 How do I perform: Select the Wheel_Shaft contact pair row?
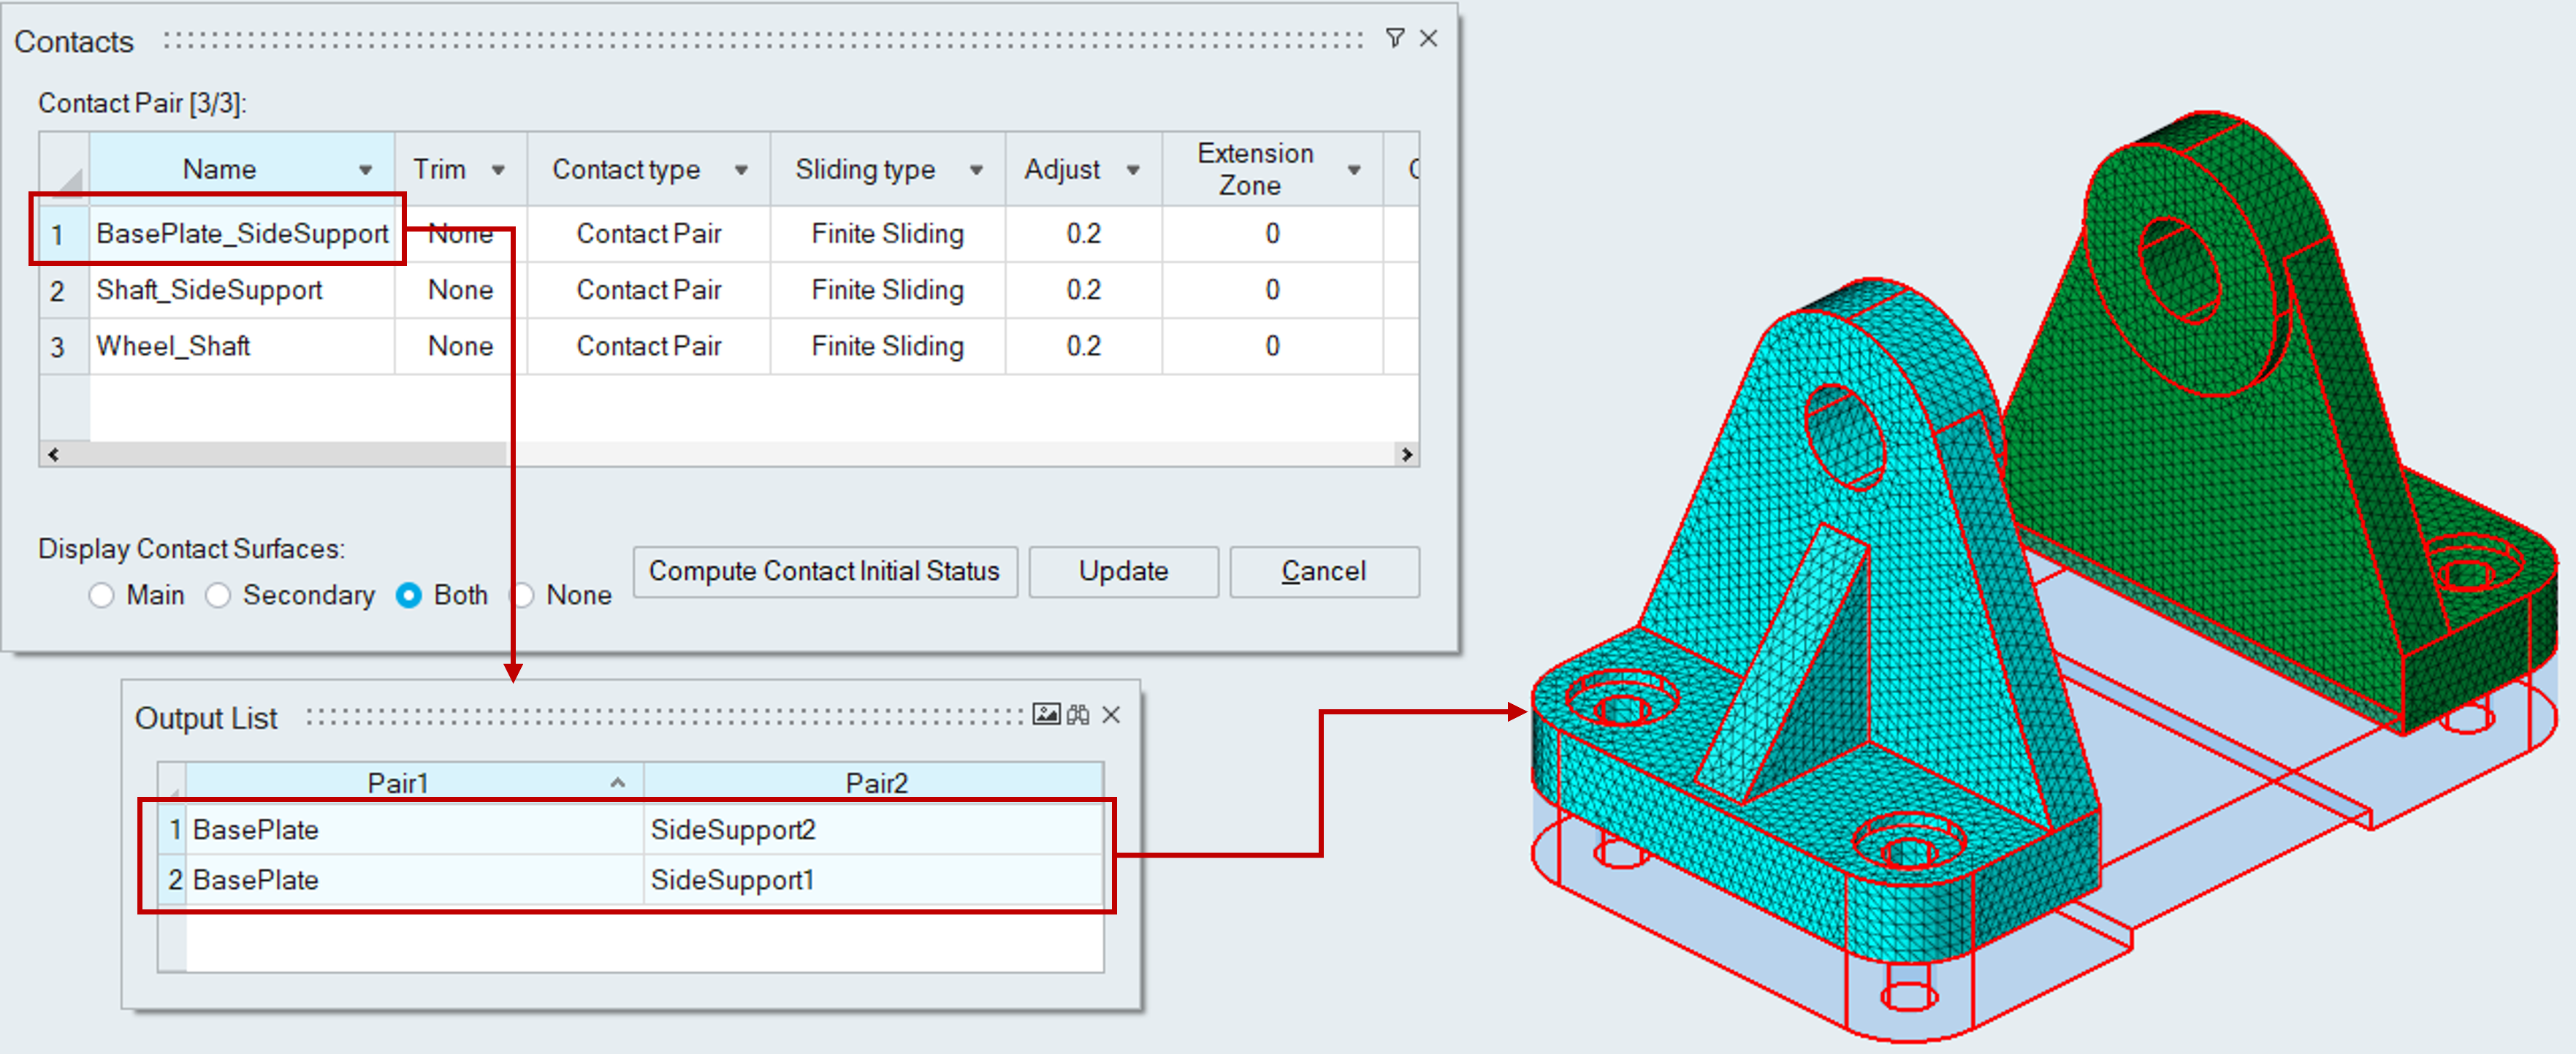tap(173, 346)
